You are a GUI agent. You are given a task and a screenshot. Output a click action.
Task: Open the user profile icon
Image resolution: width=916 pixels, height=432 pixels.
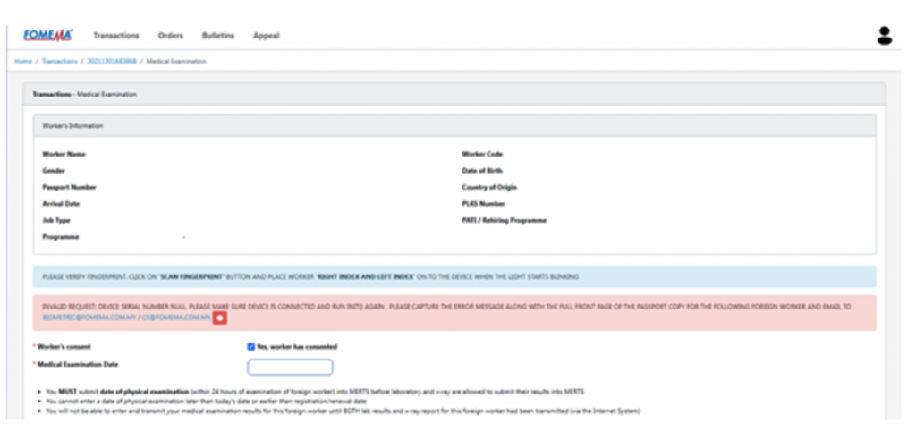point(884,36)
